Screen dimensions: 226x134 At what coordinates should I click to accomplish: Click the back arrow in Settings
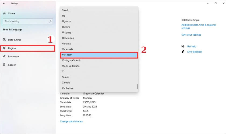click(4, 3)
